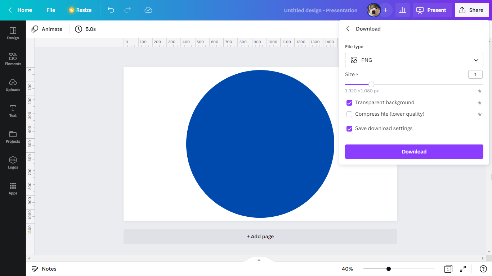The width and height of the screenshot is (492, 276).
Task: Open the Projects panel
Action: point(13,136)
